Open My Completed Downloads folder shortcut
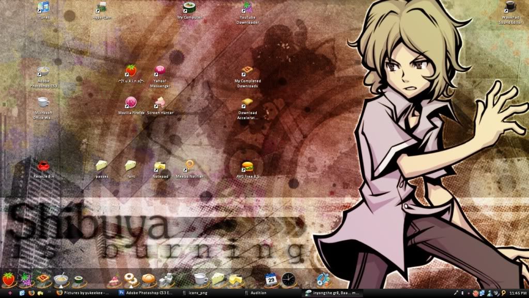The image size is (529, 298). (x=247, y=76)
